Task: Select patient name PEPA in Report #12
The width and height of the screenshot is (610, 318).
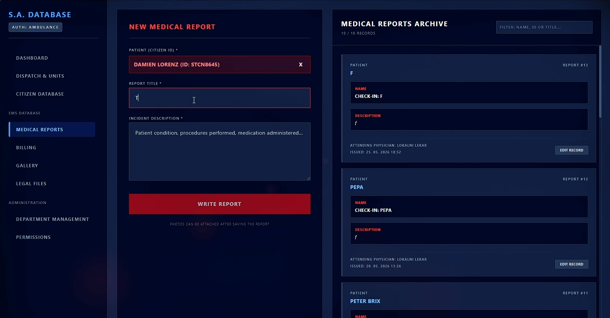Action: coord(357,187)
